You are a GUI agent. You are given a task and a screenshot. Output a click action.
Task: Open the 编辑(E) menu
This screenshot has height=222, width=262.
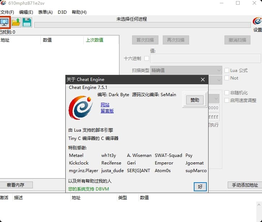pyautogui.click(x=26, y=12)
